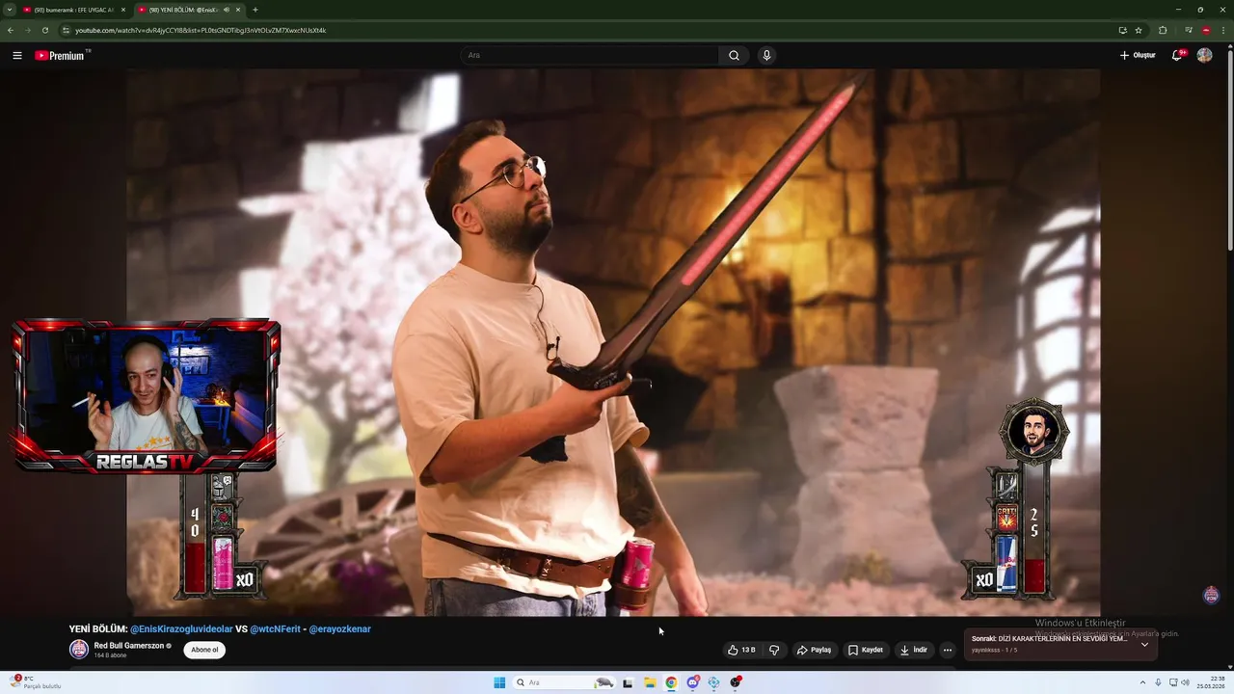
Task: Bookmark this page with the star
Action: click(x=1139, y=30)
